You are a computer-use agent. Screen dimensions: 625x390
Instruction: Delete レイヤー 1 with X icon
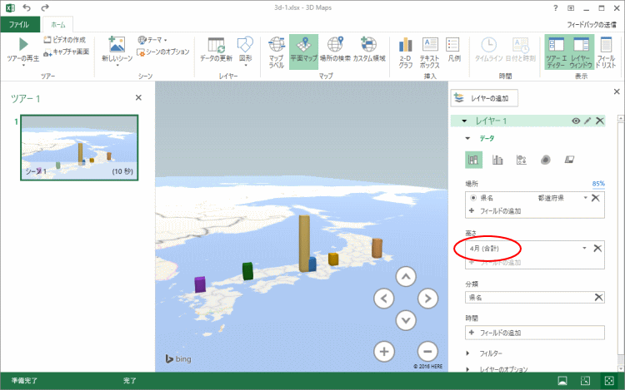(599, 121)
